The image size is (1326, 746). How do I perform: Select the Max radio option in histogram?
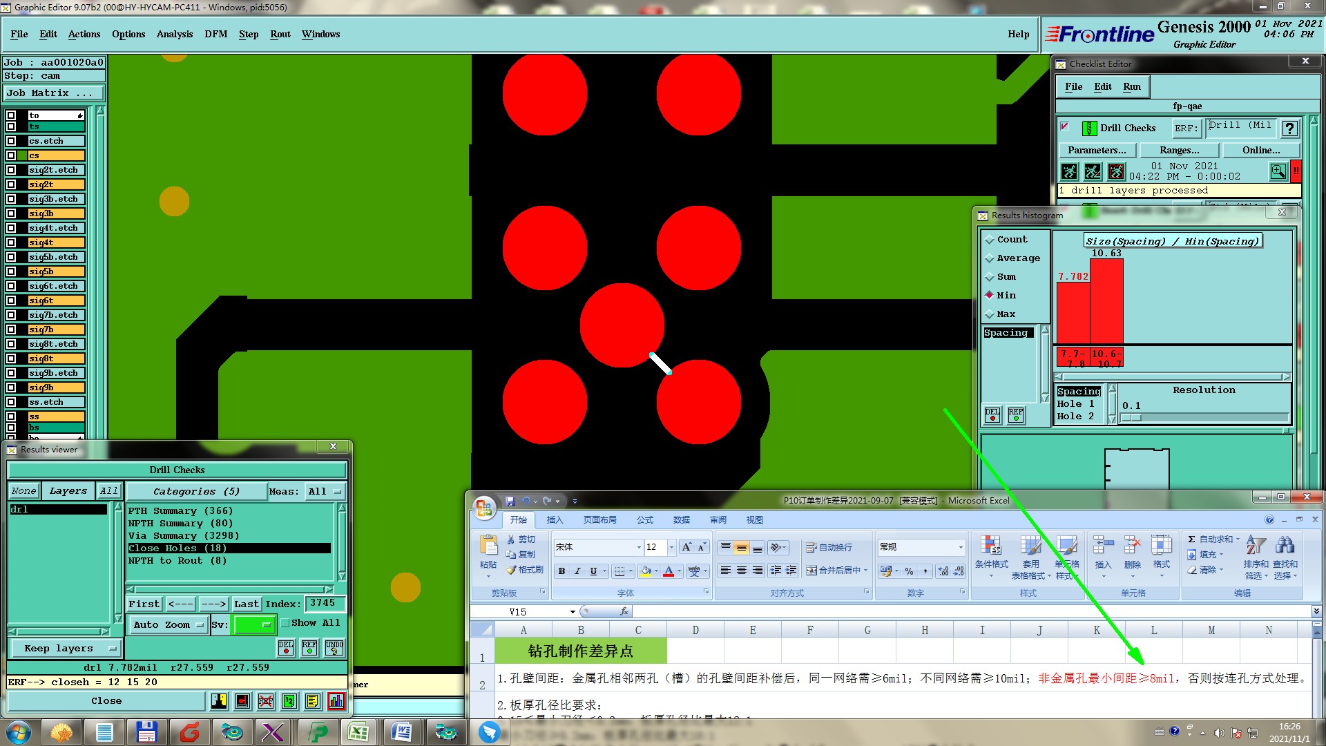[x=990, y=314]
